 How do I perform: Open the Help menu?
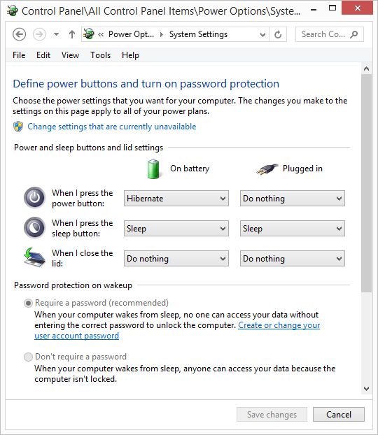click(x=130, y=55)
